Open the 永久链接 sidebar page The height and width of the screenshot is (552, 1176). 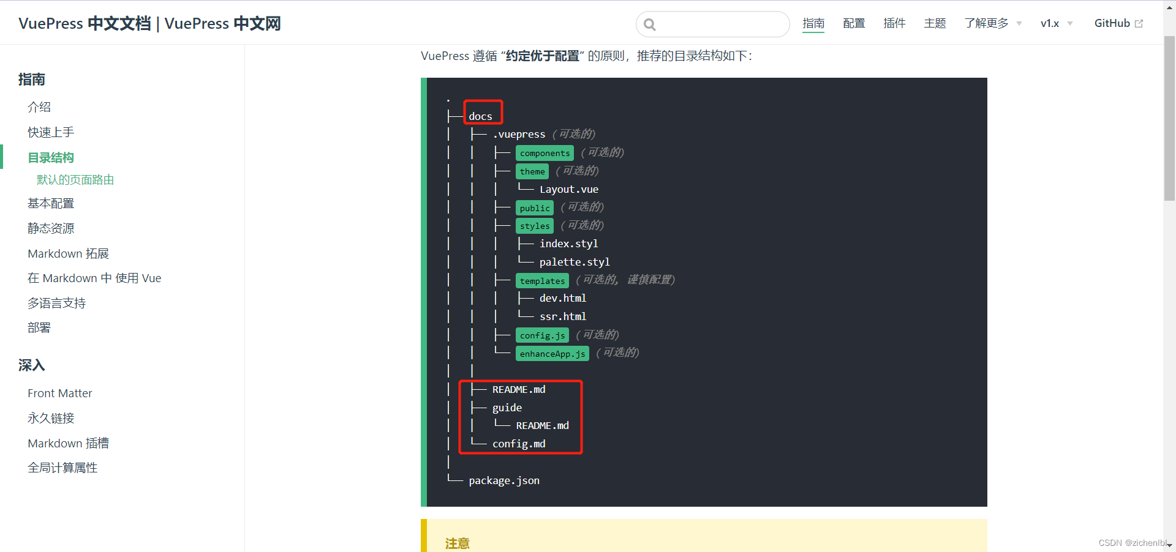point(51,418)
